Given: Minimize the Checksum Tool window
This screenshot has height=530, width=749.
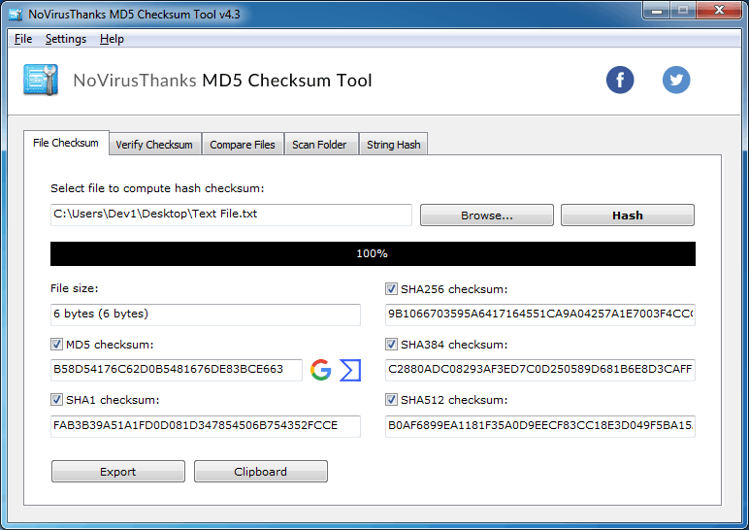Looking at the screenshot, I should pos(657,10).
